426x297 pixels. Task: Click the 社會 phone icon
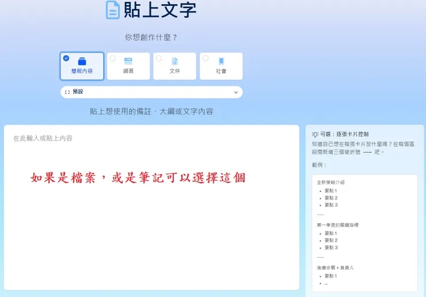tap(221, 61)
